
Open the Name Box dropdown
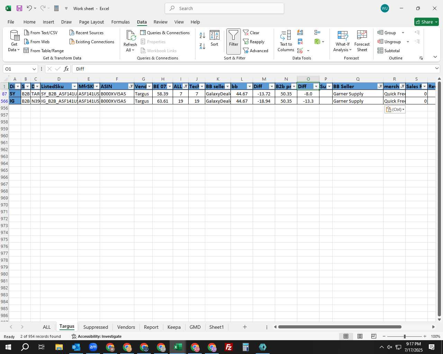pos(34,69)
